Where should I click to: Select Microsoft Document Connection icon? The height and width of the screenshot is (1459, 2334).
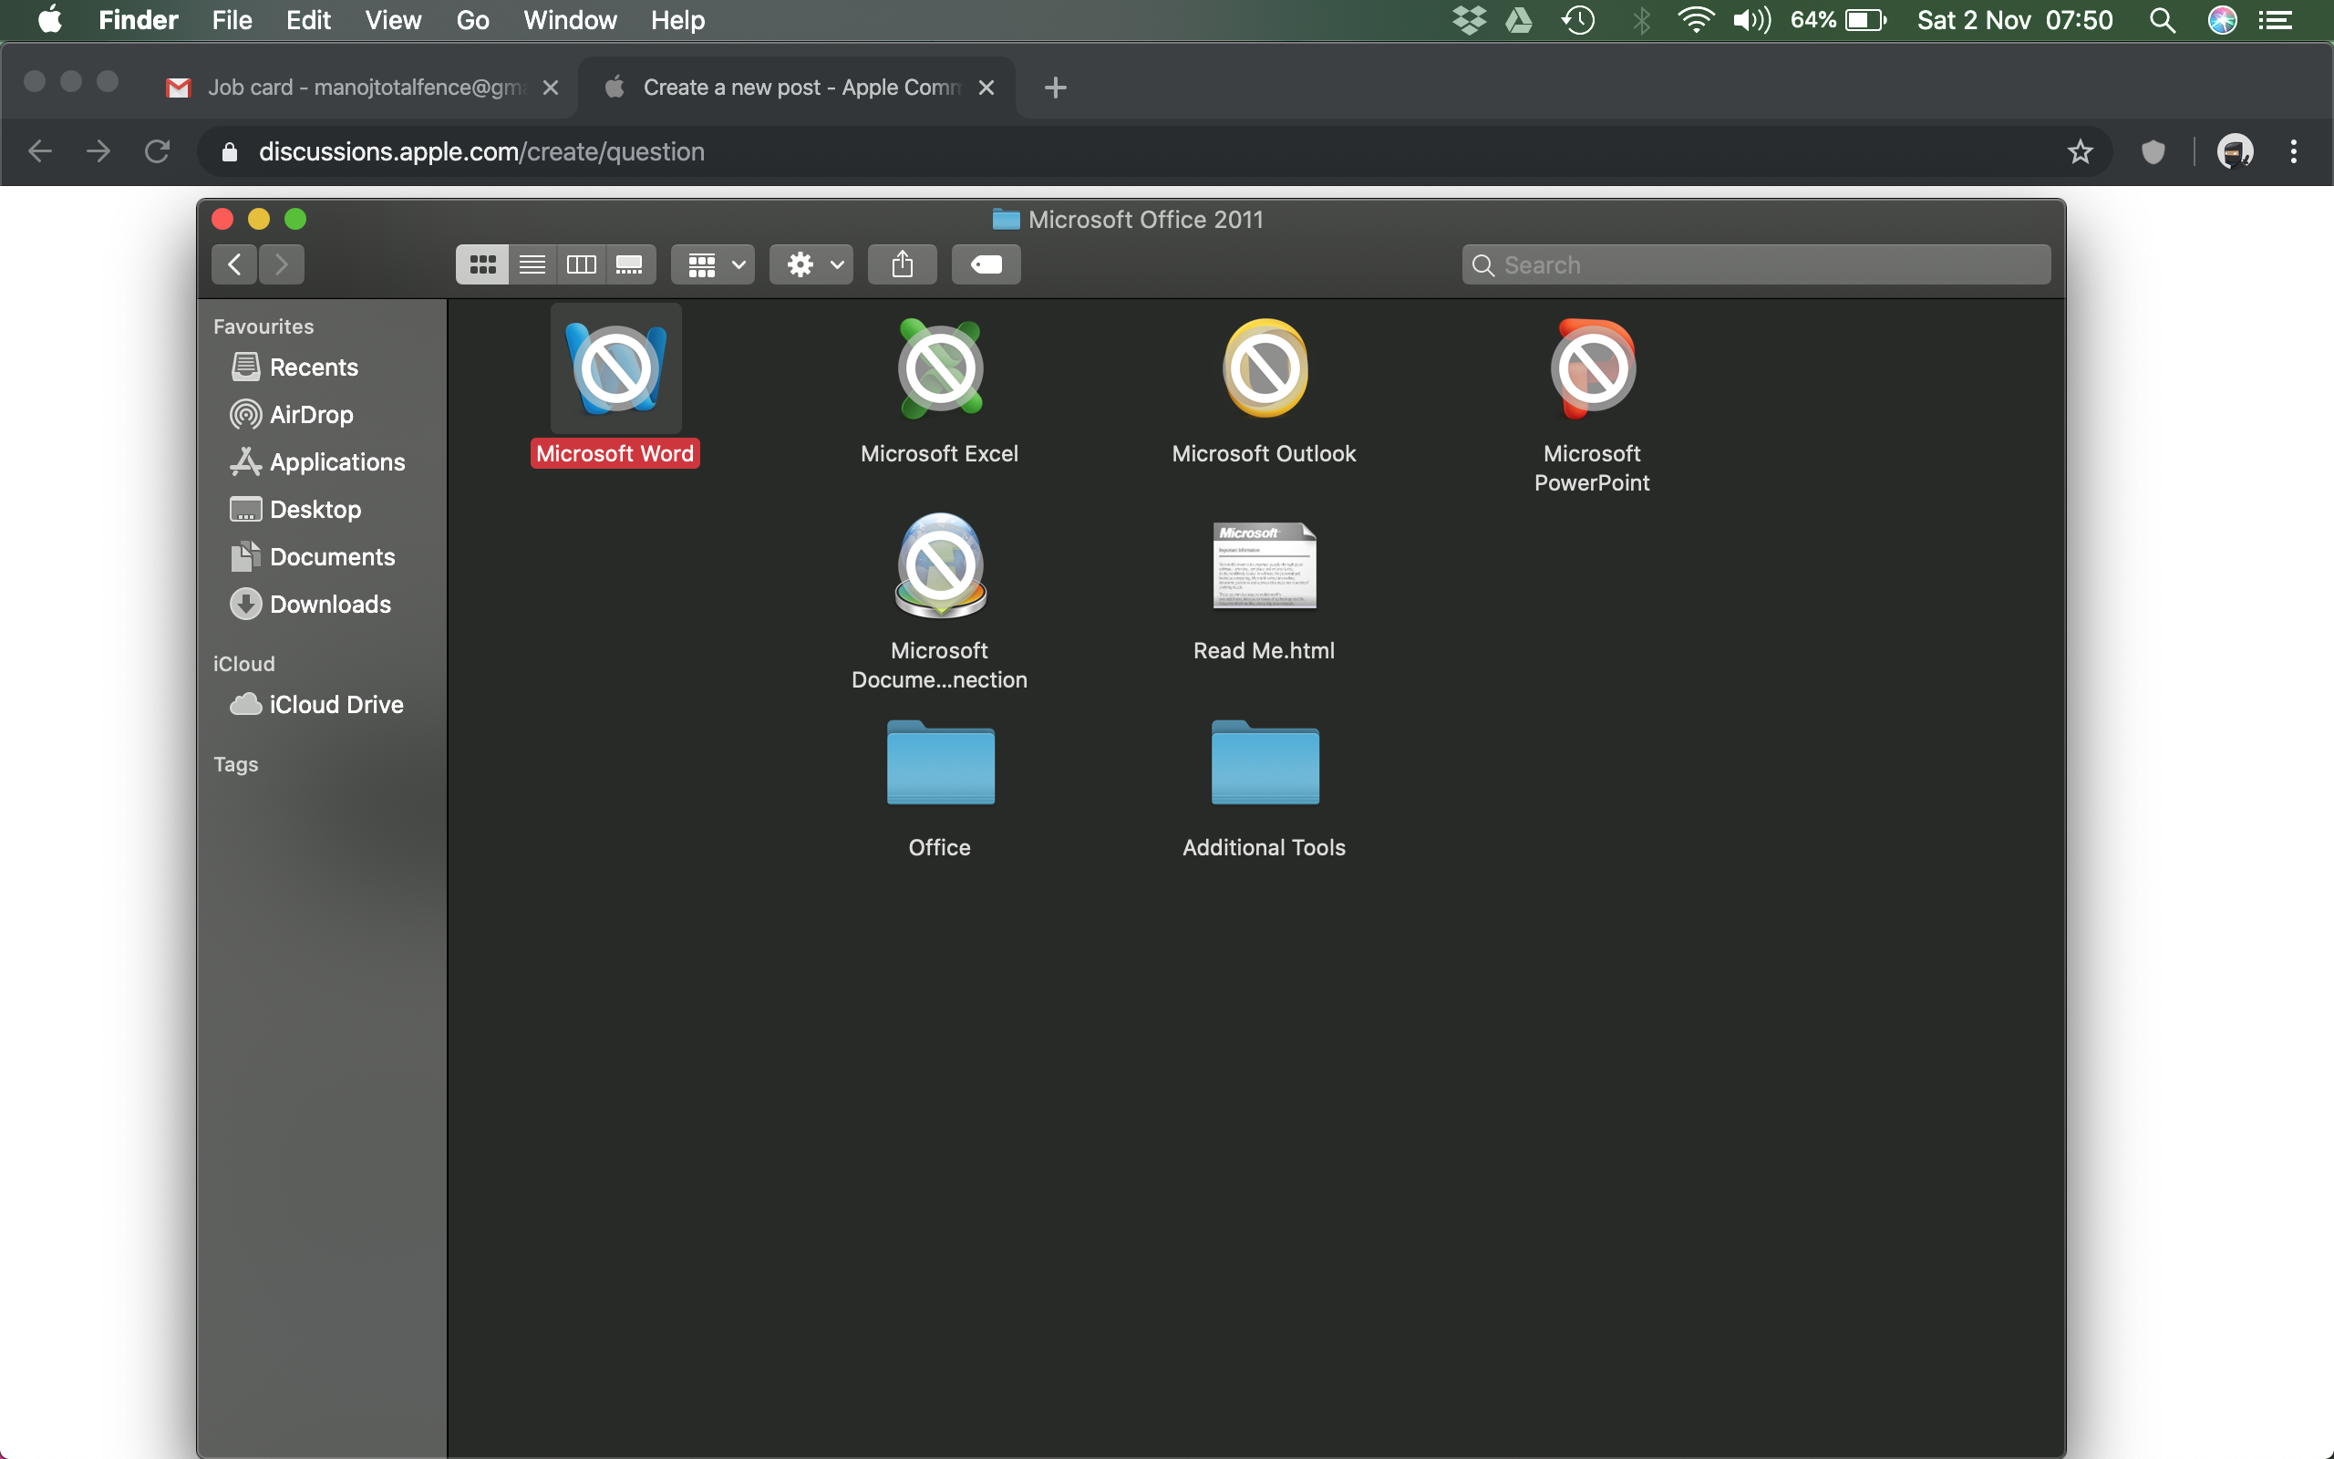coord(939,566)
